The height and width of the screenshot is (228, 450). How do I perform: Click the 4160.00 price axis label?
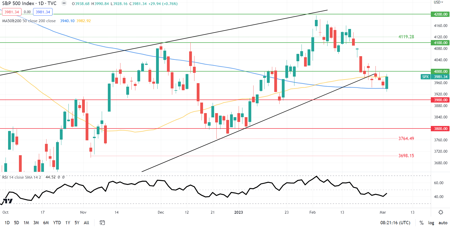tap(441, 26)
